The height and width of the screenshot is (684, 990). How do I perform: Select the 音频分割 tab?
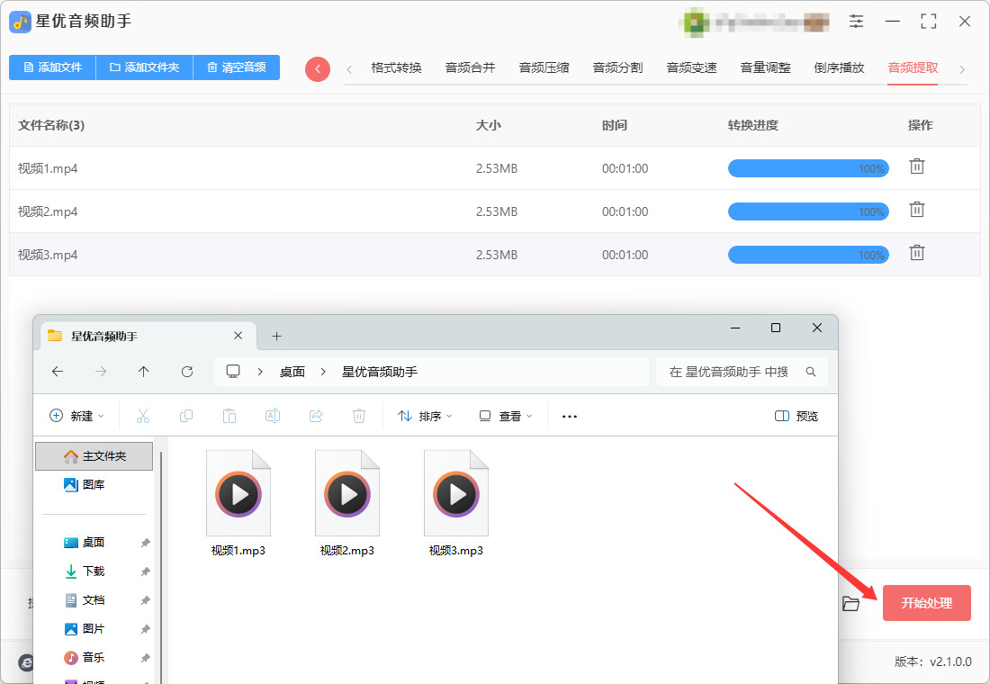[618, 67]
